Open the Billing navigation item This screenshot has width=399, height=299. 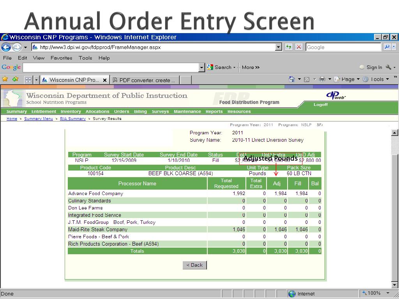point(140,111)
